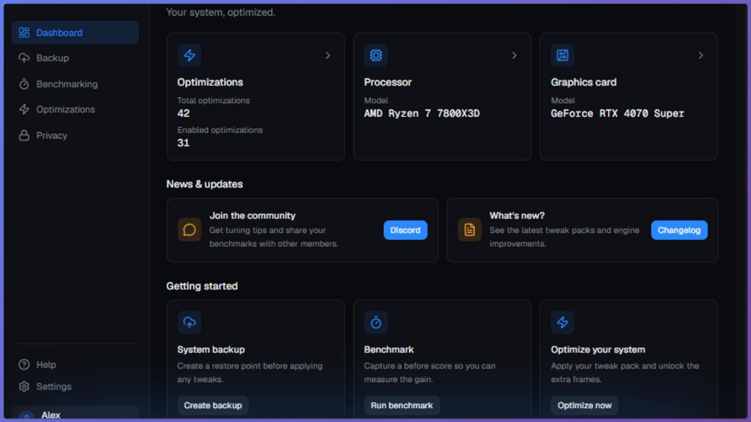
Task: Click the Discord button
Action: click(x=405, y=230)
